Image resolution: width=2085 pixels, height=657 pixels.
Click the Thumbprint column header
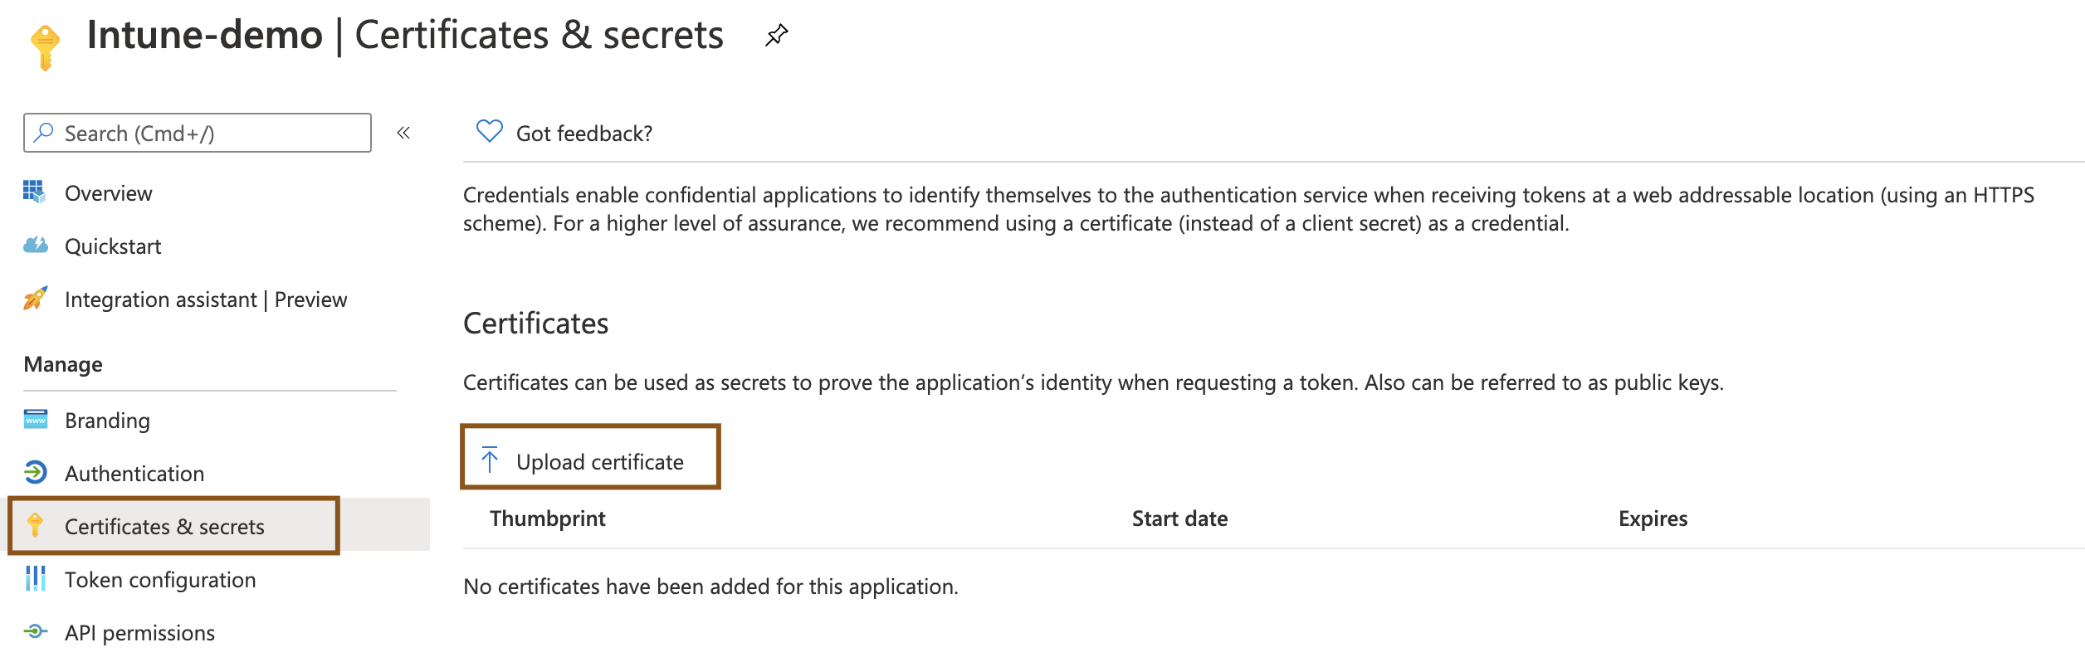point(548,518)
